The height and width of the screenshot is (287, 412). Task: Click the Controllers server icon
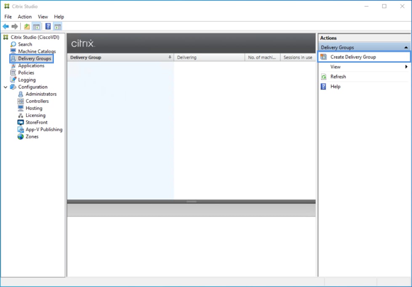click(21, 101)
